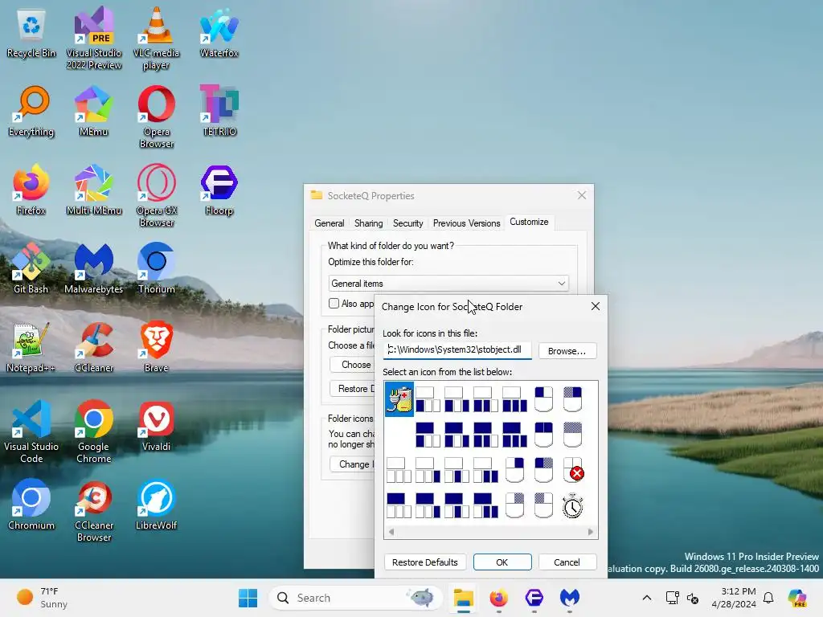
Task: Click Restore Defaults in Change Icon dialog
Action: [425, 562]
